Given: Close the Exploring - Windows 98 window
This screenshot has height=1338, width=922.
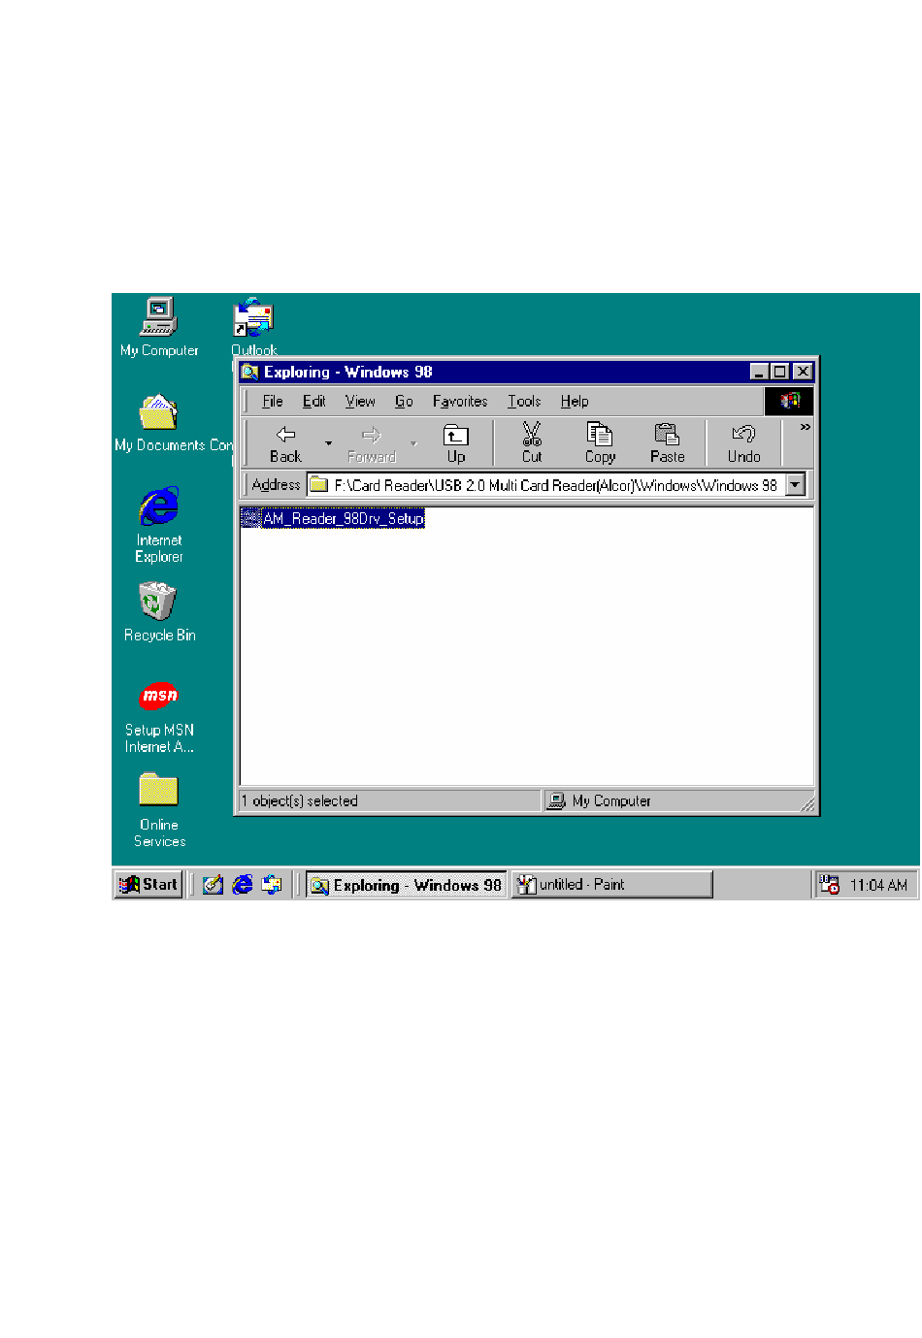Looking at the screenshot, I should [x=803, y=372].
